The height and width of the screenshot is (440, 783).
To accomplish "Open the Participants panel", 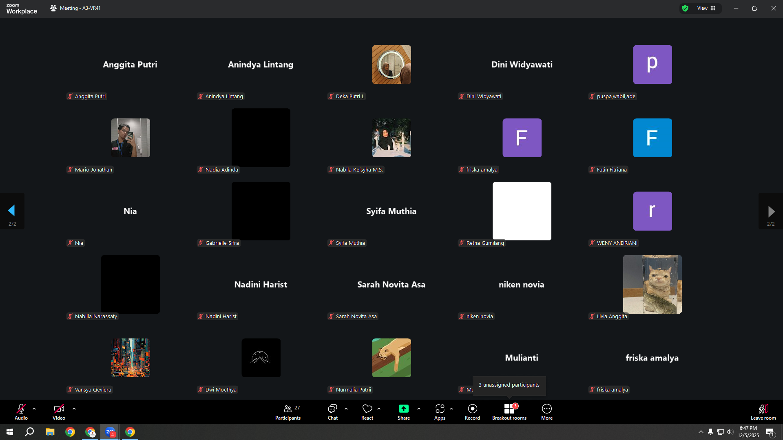I will pyautogui.click(x=288, y=411).
